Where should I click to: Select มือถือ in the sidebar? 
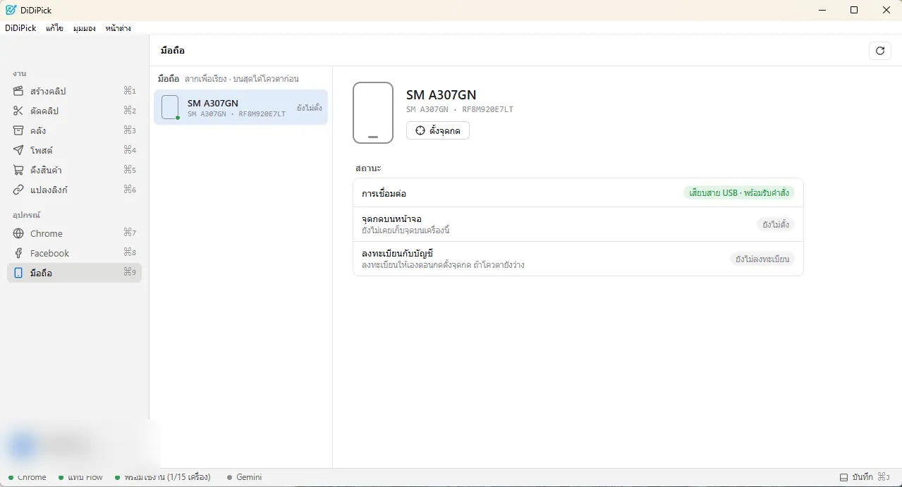pos(74,273)
